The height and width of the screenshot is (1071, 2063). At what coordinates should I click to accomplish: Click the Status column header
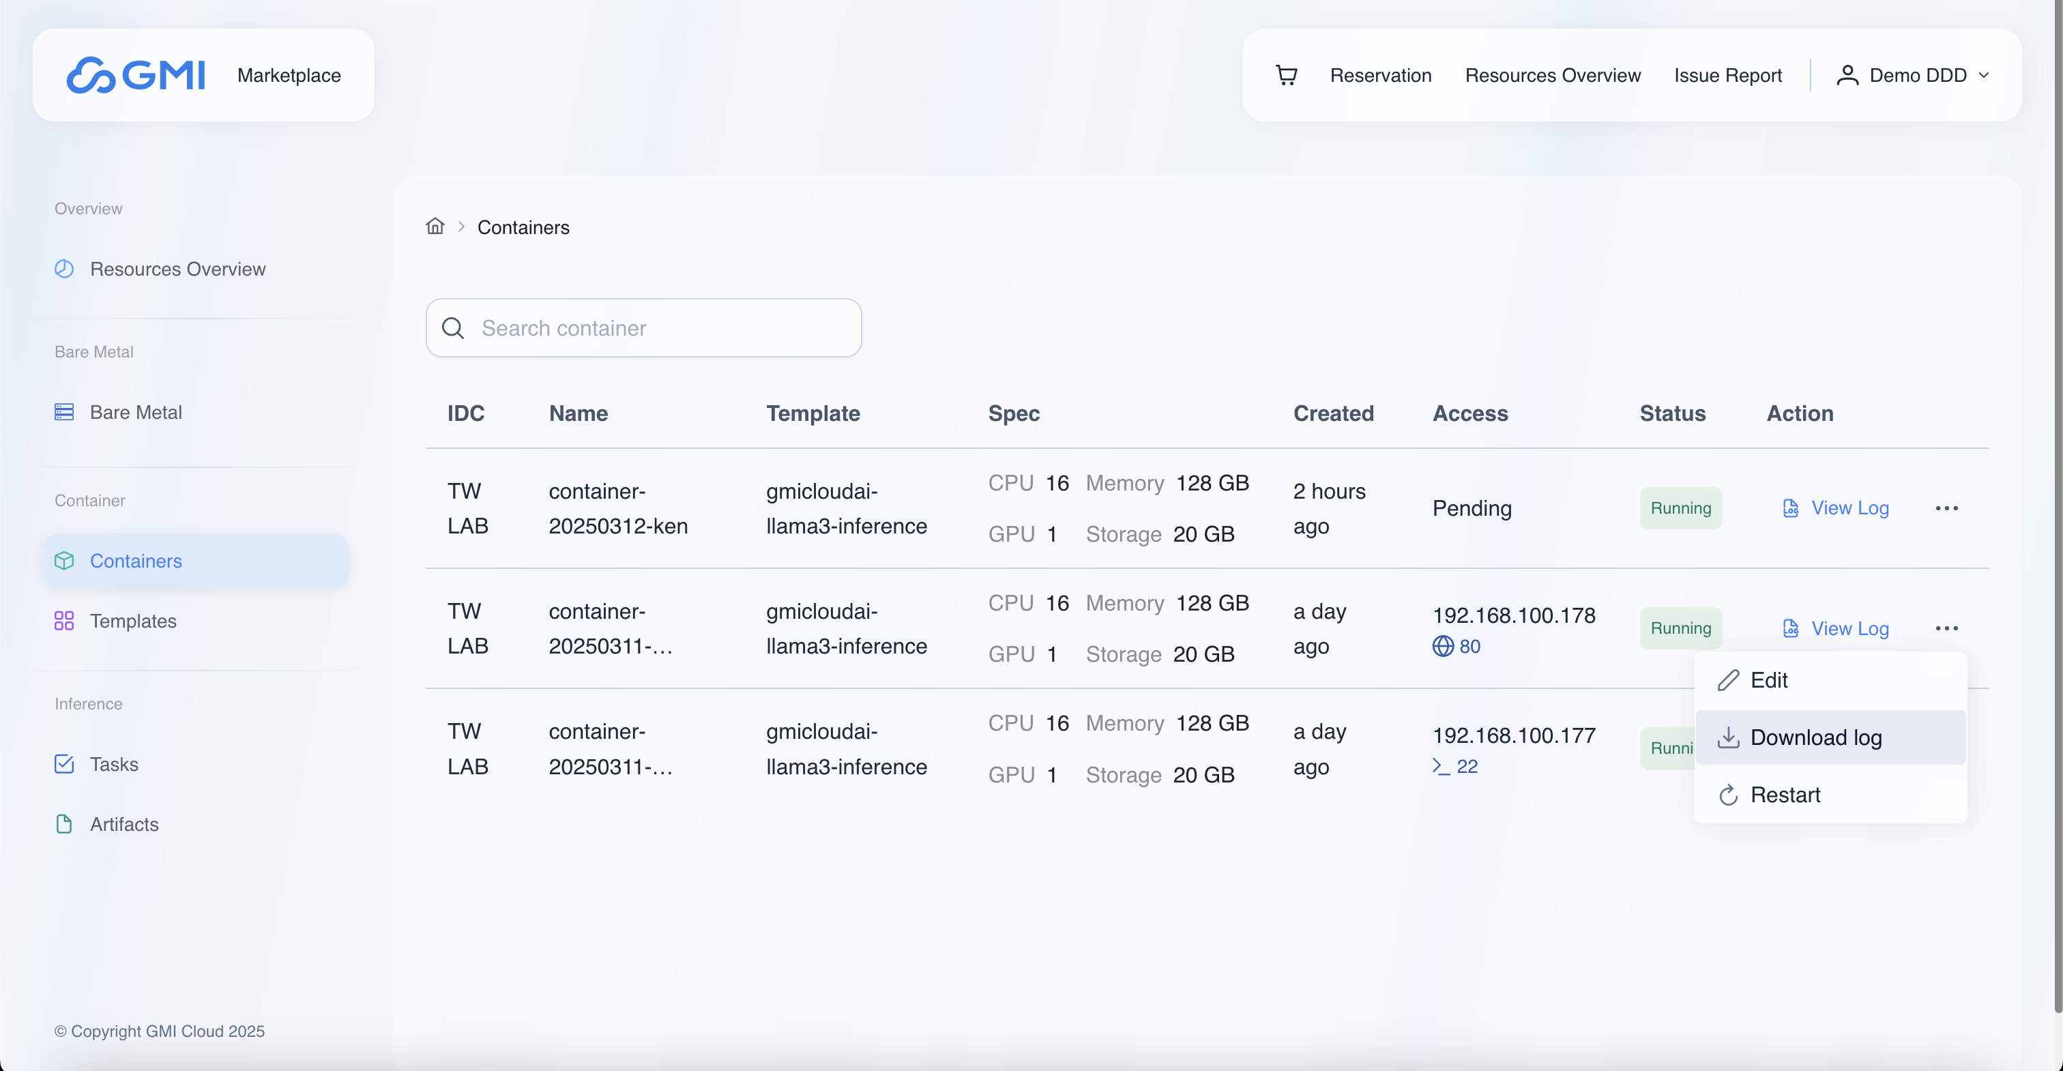1672,413
